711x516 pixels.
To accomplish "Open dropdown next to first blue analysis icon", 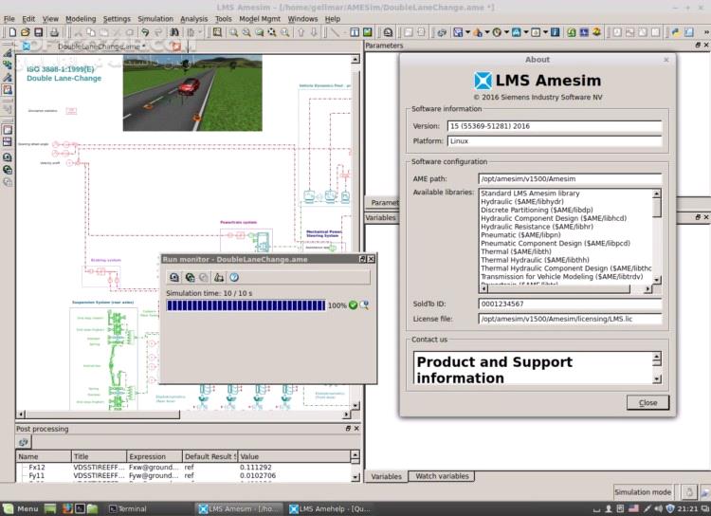I will [467, 32].
